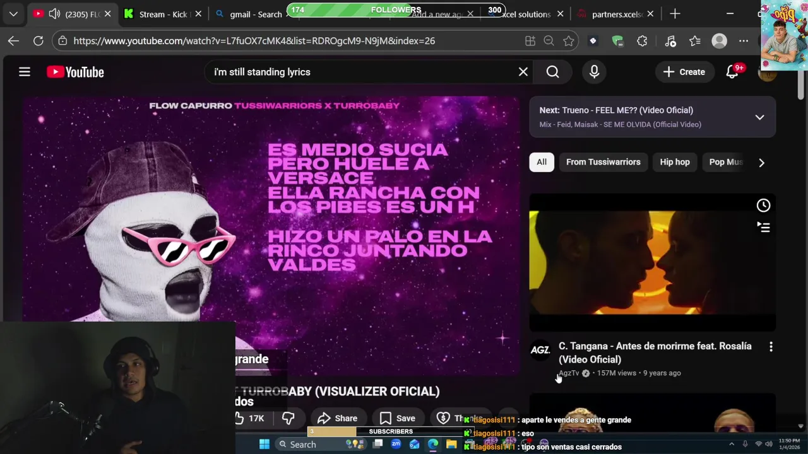Open AgzTv channel name link
The image size is (808, 454).
point(569,373)
